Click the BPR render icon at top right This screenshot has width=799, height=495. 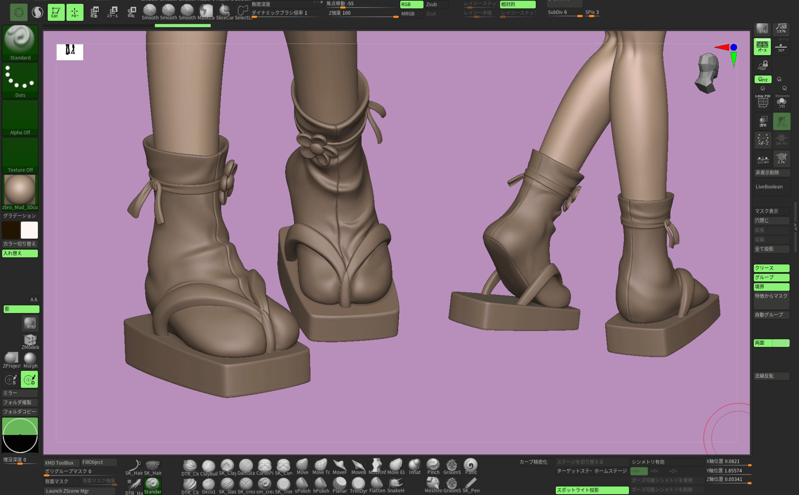tap(762, 29)
